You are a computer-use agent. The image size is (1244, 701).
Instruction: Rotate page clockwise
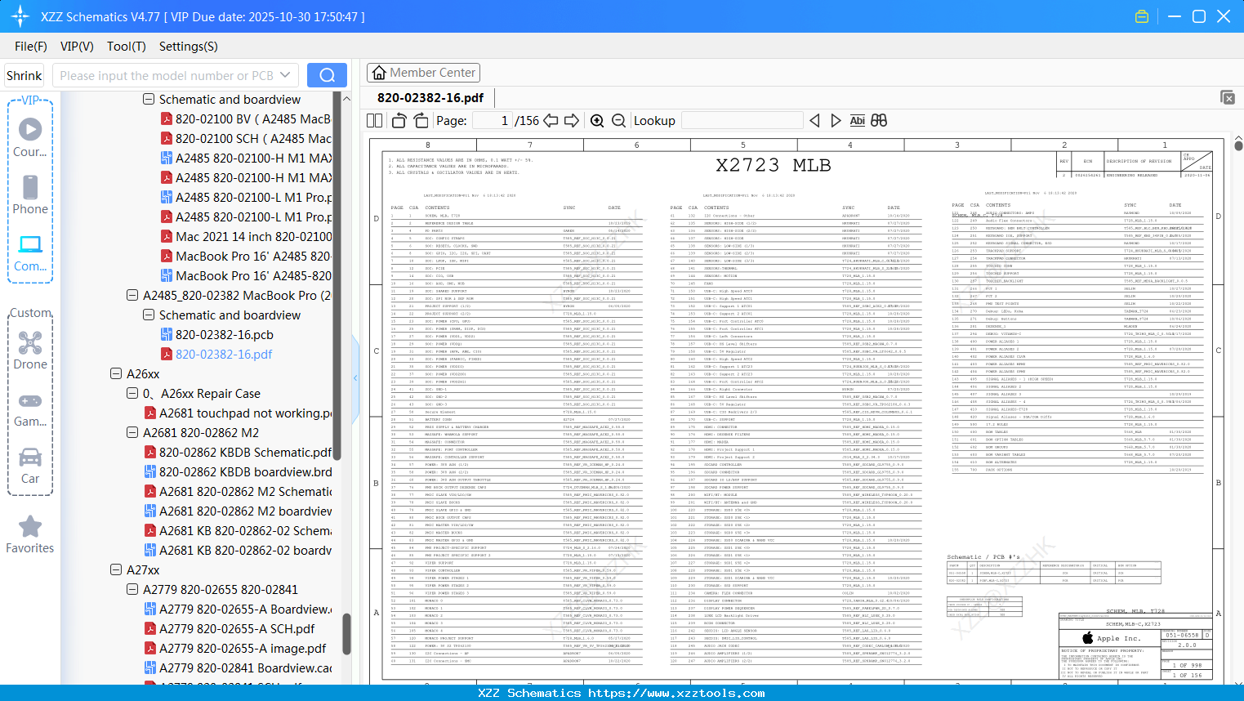coord(421,121)
